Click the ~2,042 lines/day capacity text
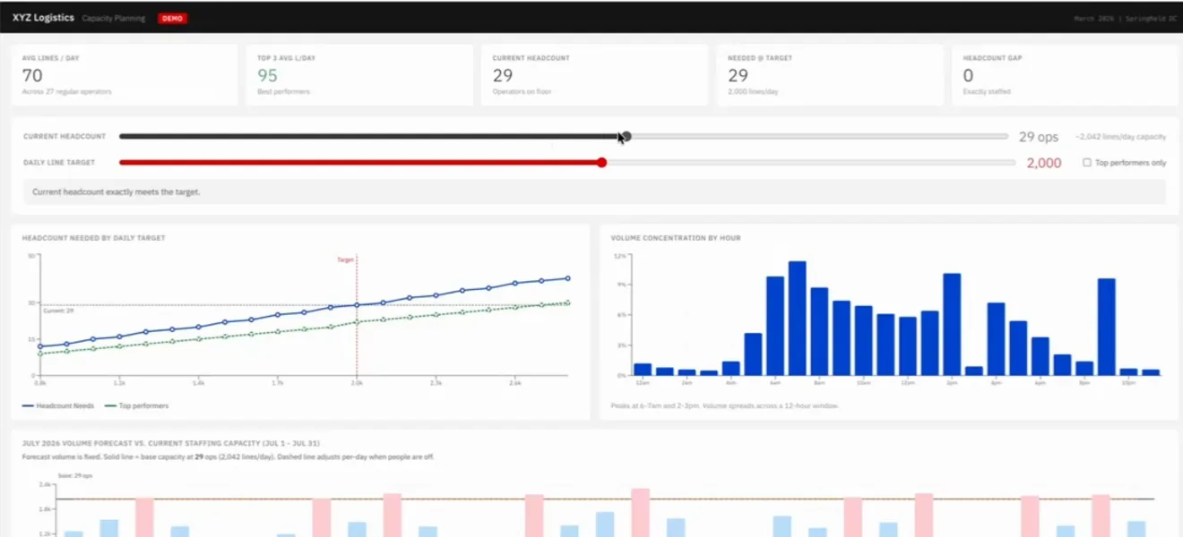The image size is (1183, 537). tap(1121, 137)
